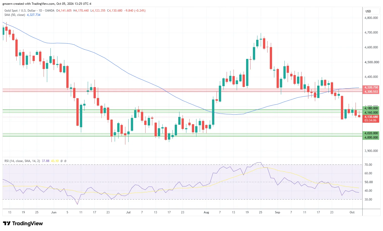Click the high price H4,170.440 in the header
The image size is (383, 231).
81,11
